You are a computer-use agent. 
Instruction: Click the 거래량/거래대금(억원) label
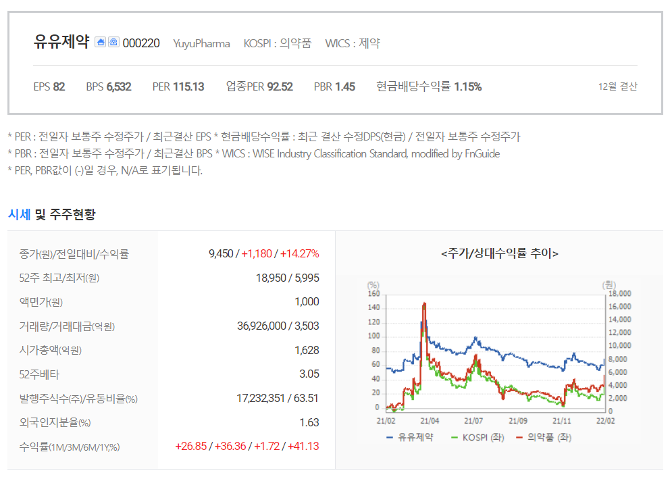[x=67, y=326]
